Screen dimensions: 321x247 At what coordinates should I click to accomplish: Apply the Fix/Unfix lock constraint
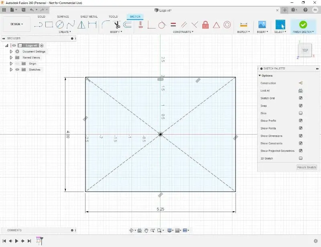point(205,25)
